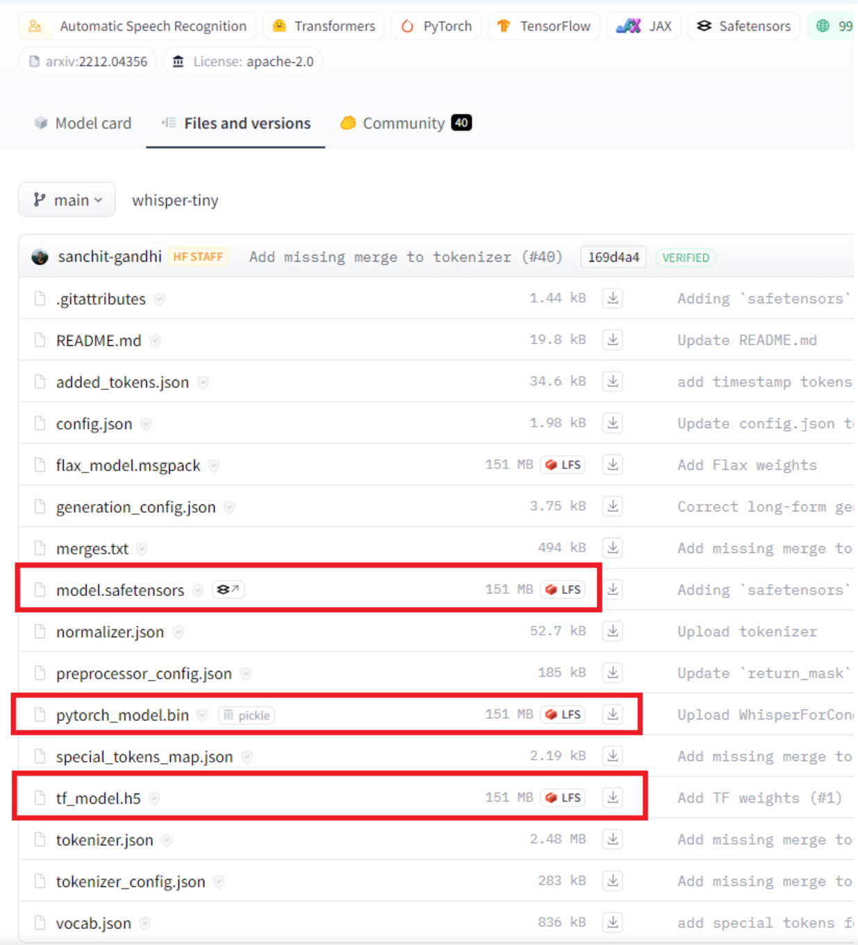Open sanchit-gandhi's user profile link
Viewport: 858px width, 945px height.
pos(110,257)
